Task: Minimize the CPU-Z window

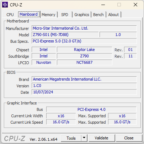Action: coord(103,5)
